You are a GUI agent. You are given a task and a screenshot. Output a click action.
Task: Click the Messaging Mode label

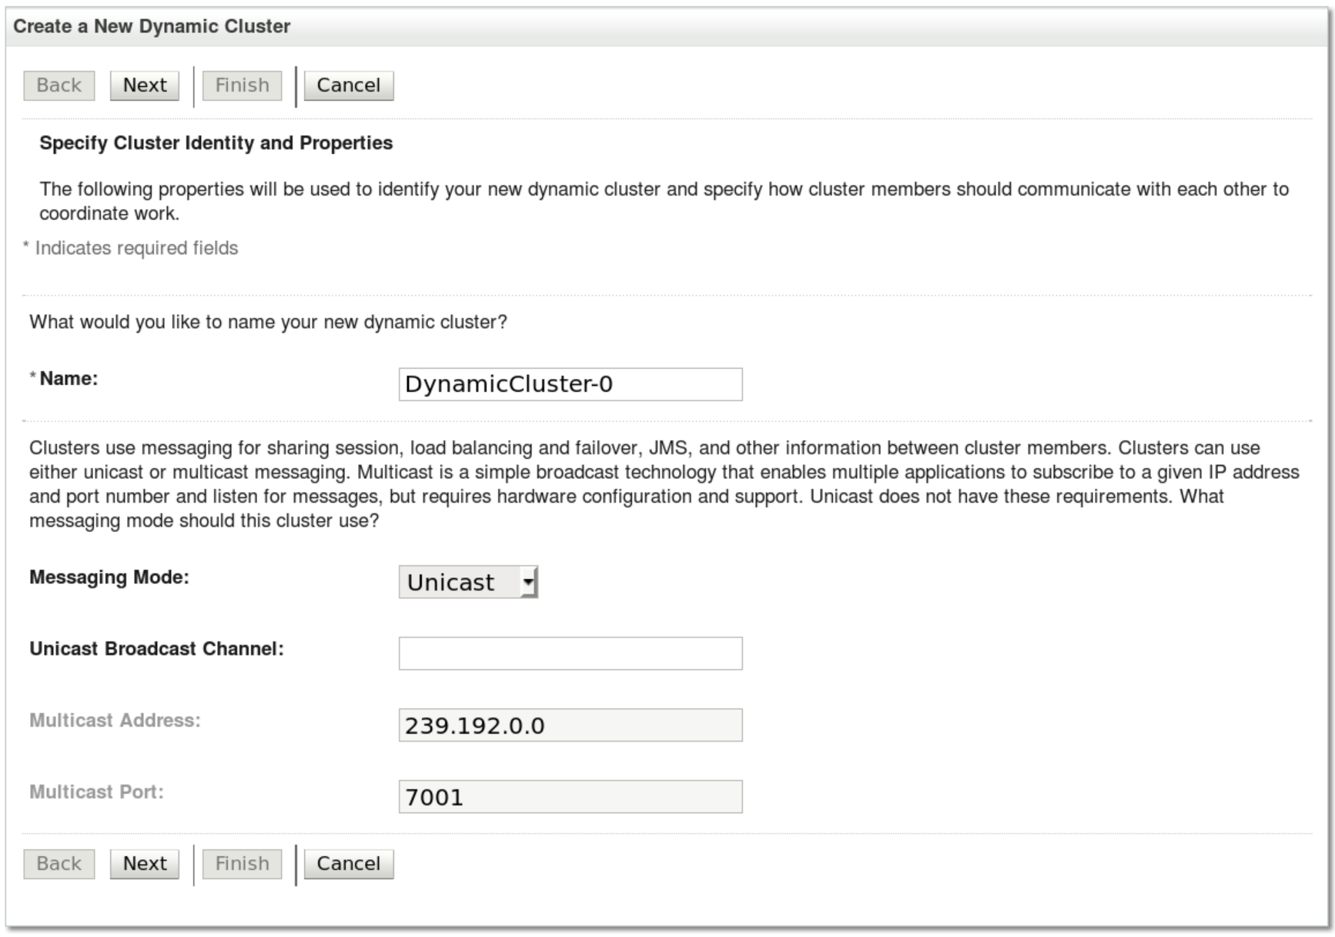pos(109,577)
